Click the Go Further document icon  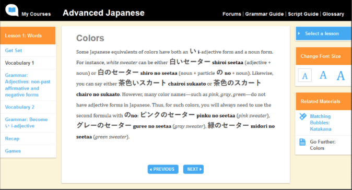tap(302, 142)
